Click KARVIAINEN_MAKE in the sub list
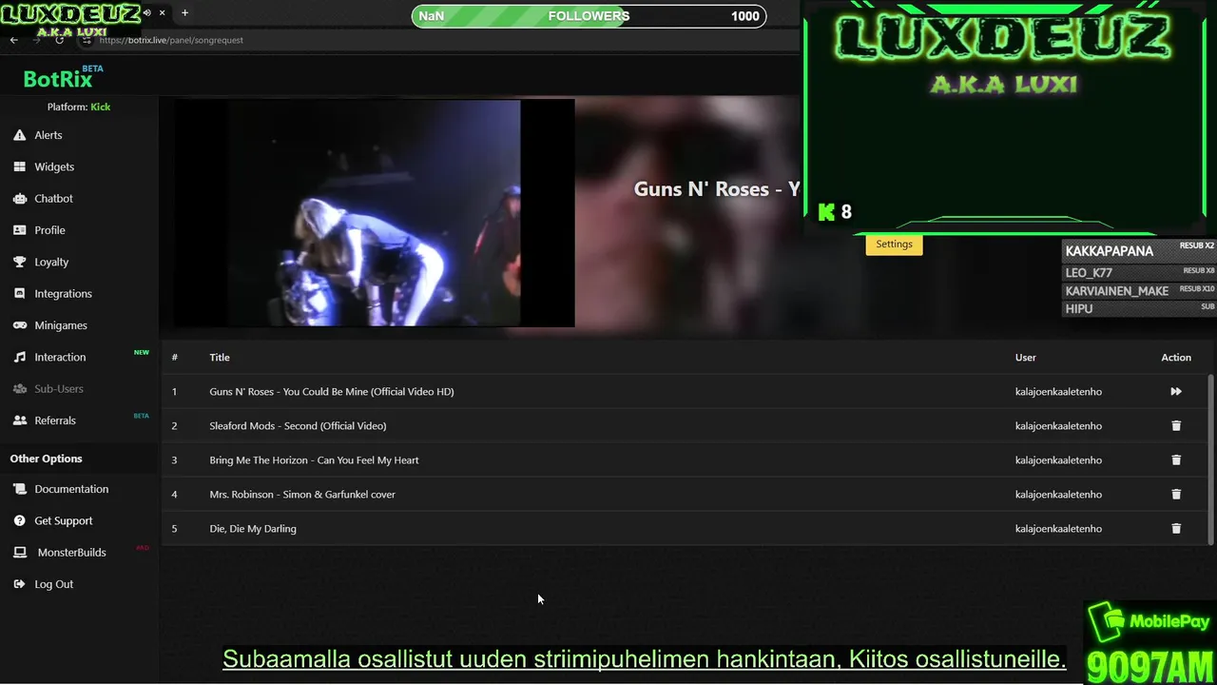This screenshot has width=1217, height=685. [1117, 291]
